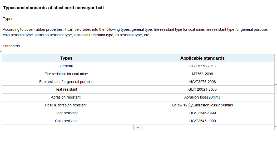This screenshot has width=277, height=144.
Task: Click the HG/T3973-2008 cell
Action: (203, 82)
